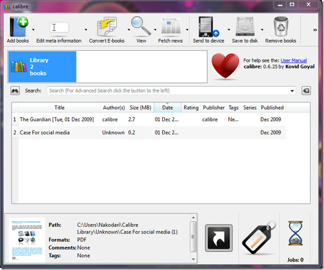Click the black arrow shortcut icon
Viewport: 324px width, 270px height.
click(219, 238)
